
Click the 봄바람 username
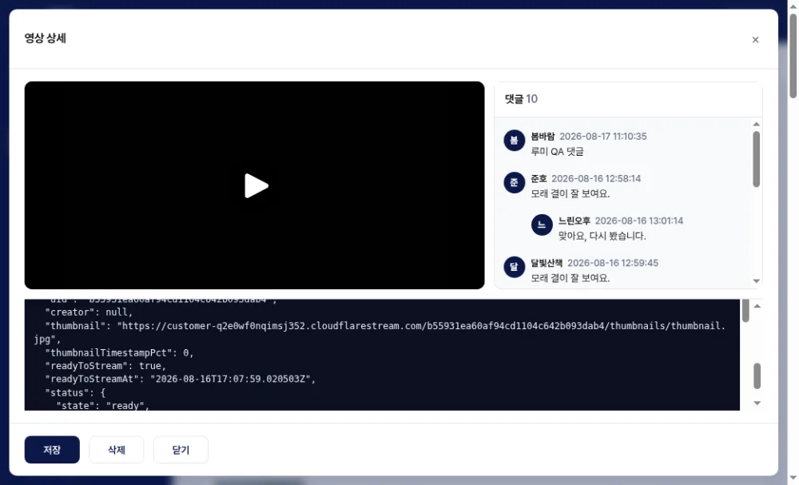543,136
